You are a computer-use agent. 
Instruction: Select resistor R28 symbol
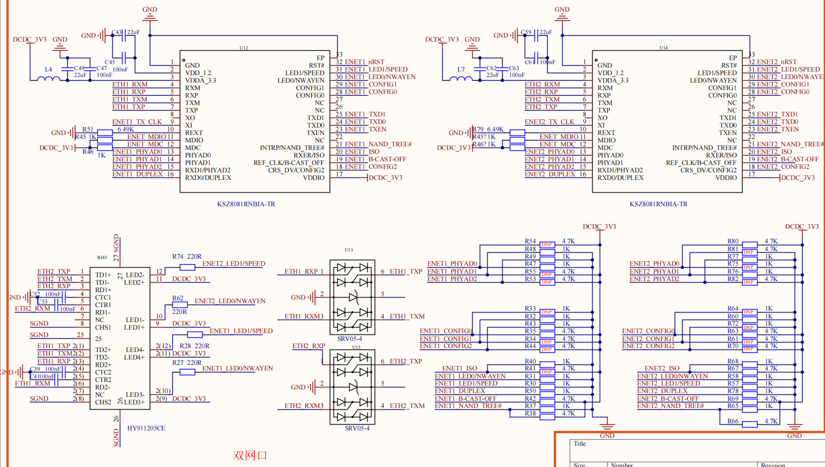pyautogui.click(x=195, y=334)
